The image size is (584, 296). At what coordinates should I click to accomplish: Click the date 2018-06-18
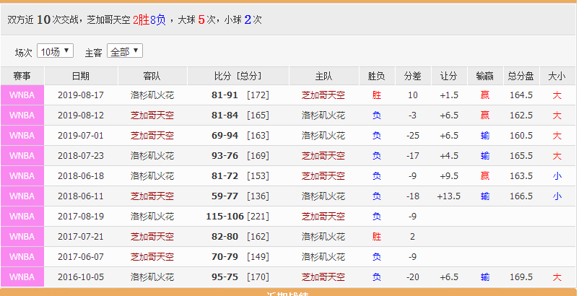click(81, 175)
